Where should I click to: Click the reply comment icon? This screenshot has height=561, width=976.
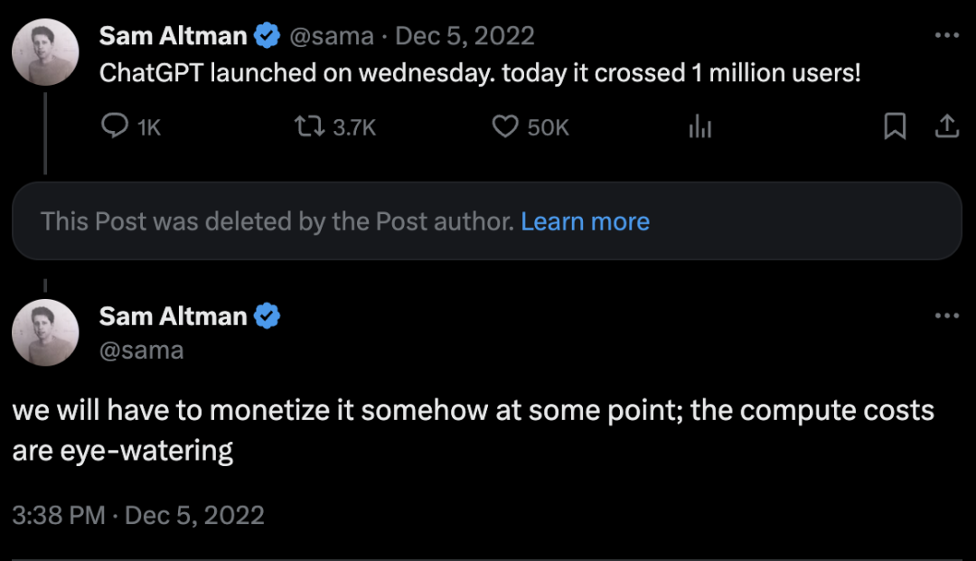[x=116, y=127]
